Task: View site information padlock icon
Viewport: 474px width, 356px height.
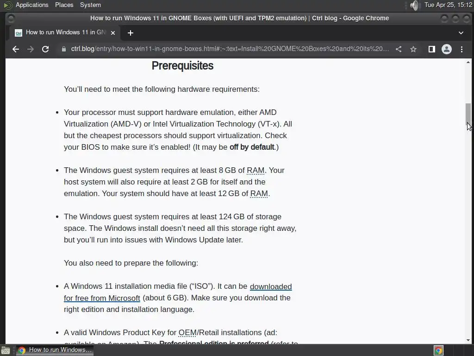Action: click(x=64, y=49)
